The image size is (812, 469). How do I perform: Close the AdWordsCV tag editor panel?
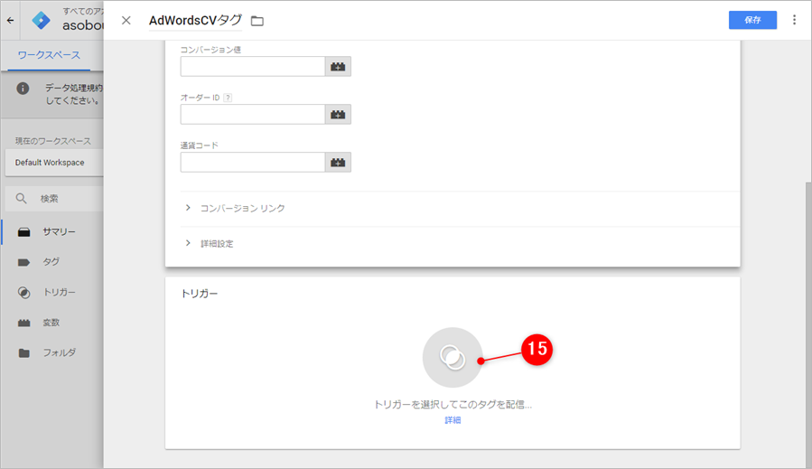click(126, 20)
